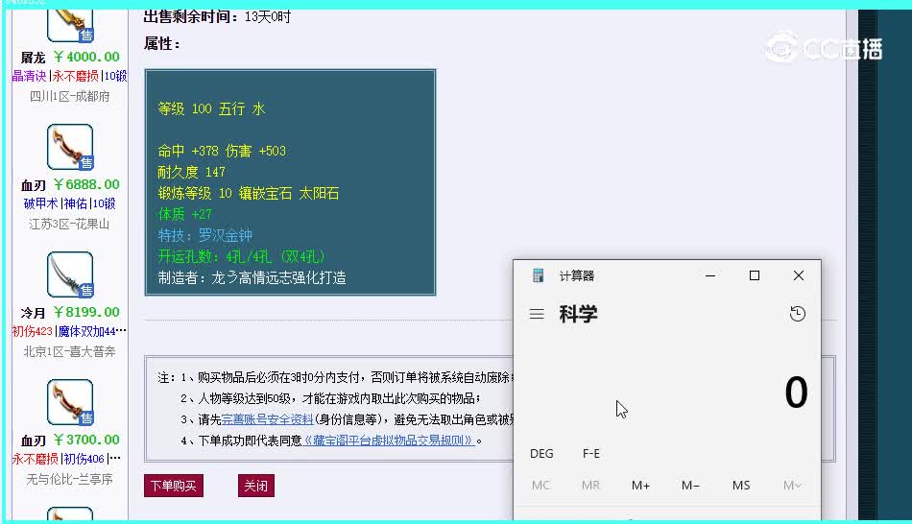Open the 屠龙 weapon thumbnail priced ¥4000.00
Viewport: 912px width, 524px height.
coord(70,26)
